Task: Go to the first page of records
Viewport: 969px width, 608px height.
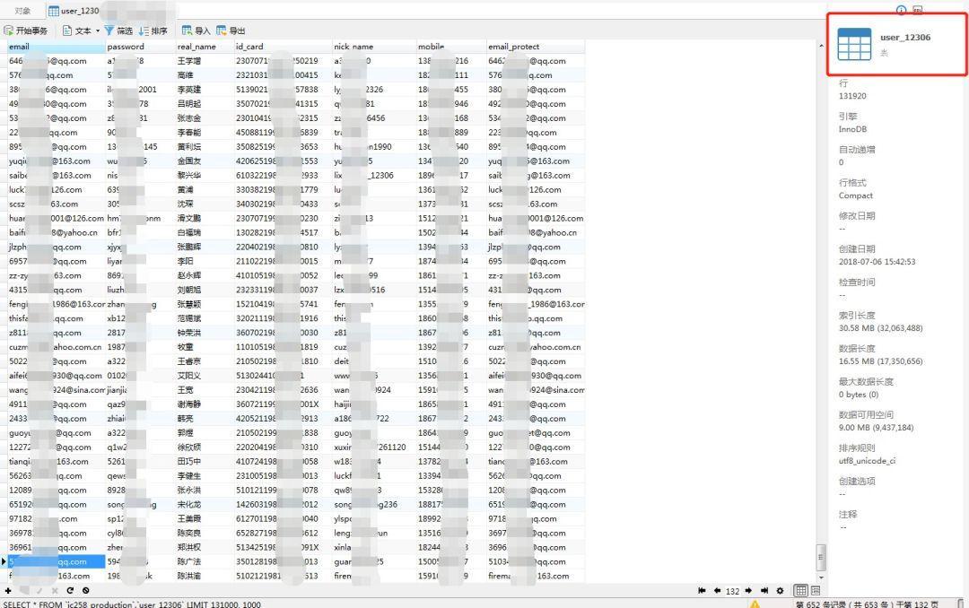Action: click(702, 591)
